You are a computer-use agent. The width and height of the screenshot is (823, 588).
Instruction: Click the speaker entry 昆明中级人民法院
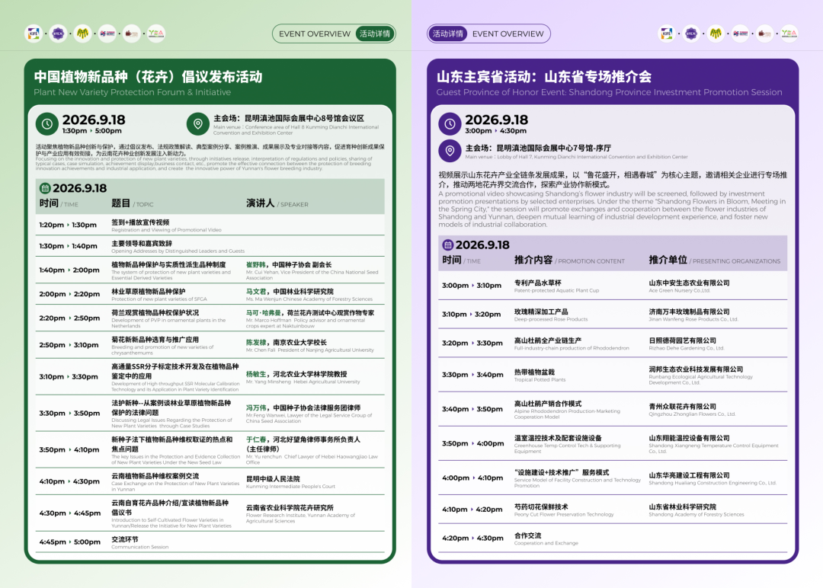[x=273, y=479]
